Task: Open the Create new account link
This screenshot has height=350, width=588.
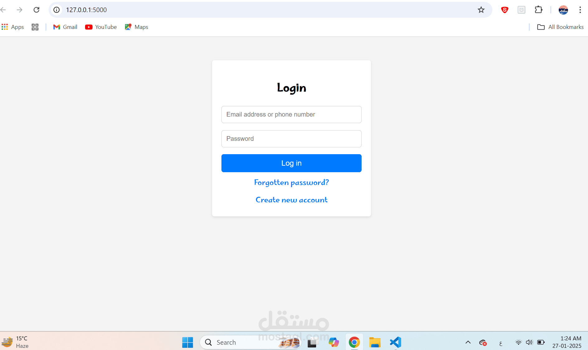Action: [292, 200]
